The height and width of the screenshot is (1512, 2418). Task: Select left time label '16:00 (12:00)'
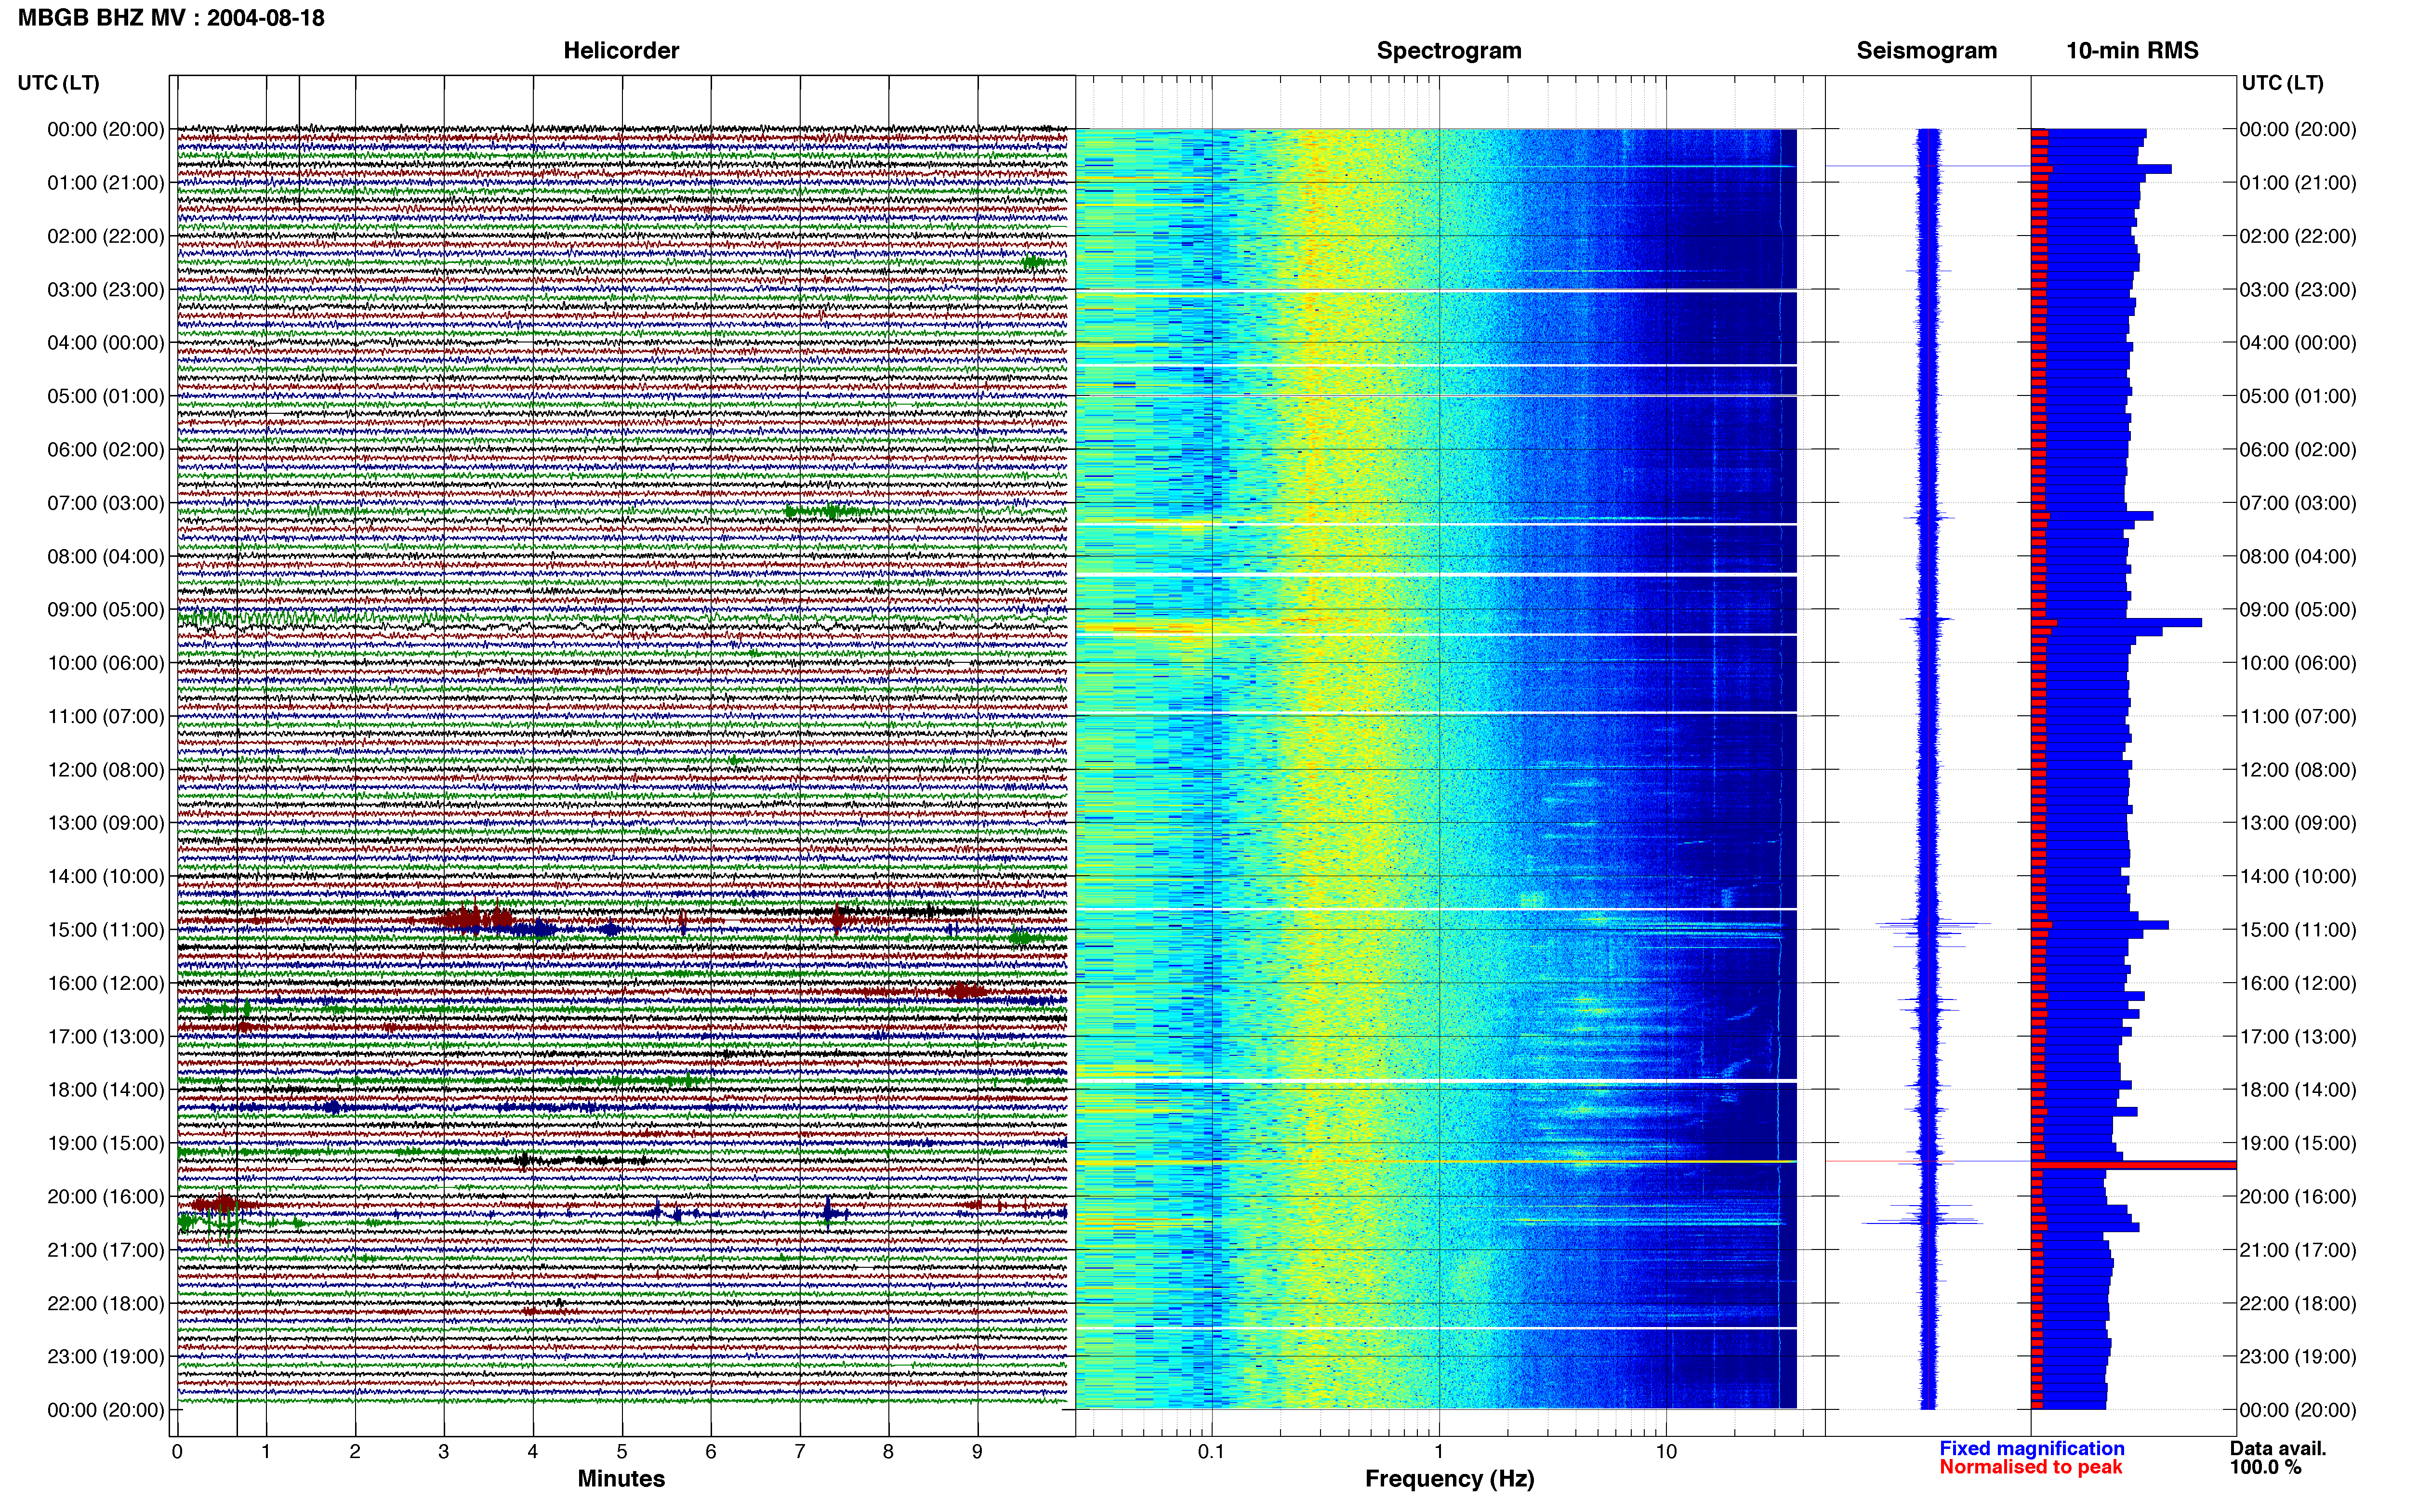106,983
